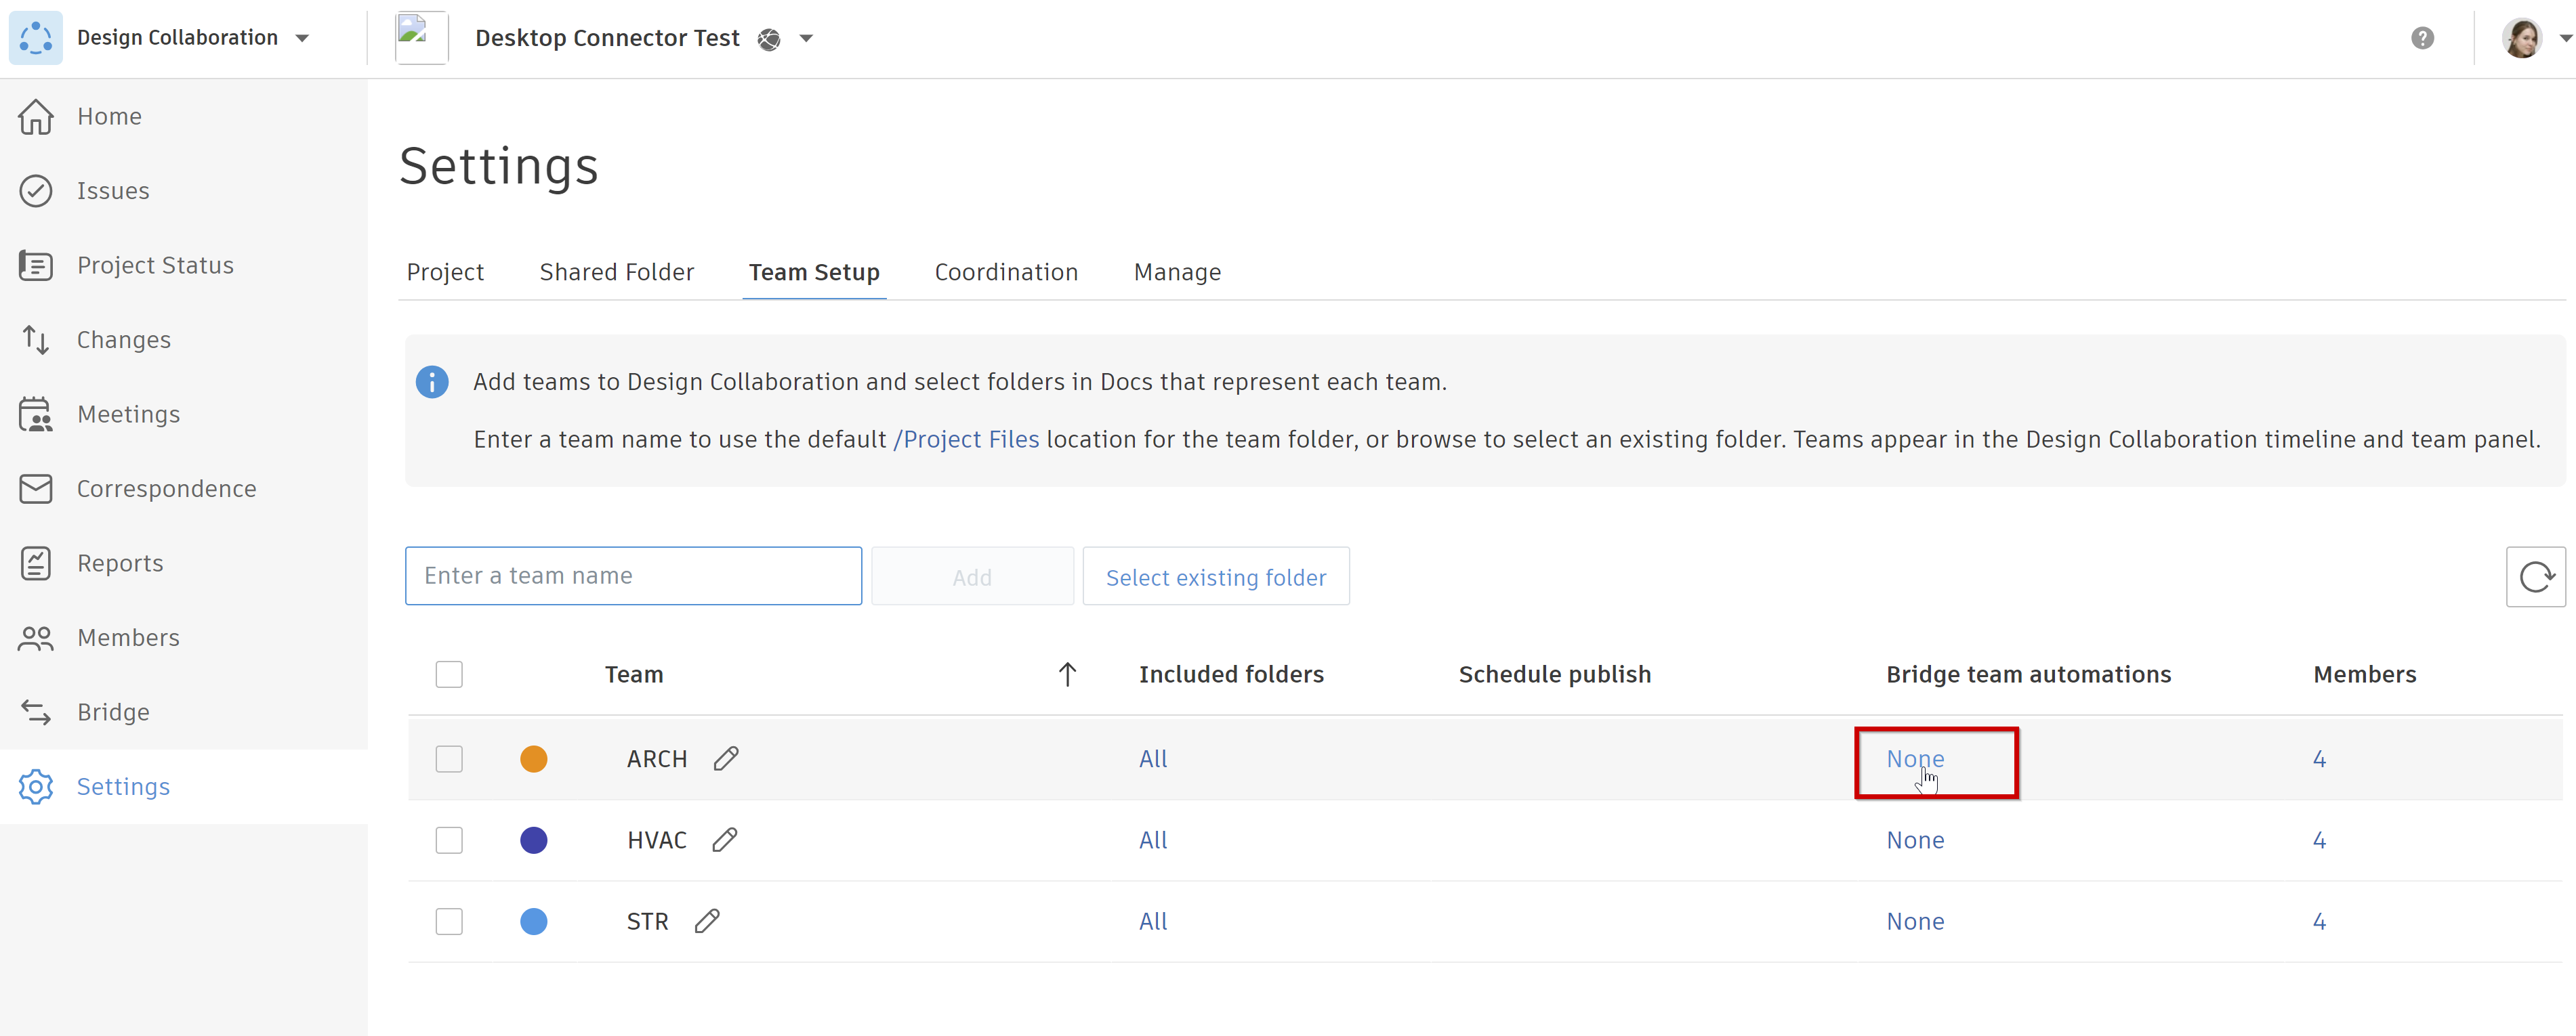Sort teams using the ascending arrow

click(1067, 674)
